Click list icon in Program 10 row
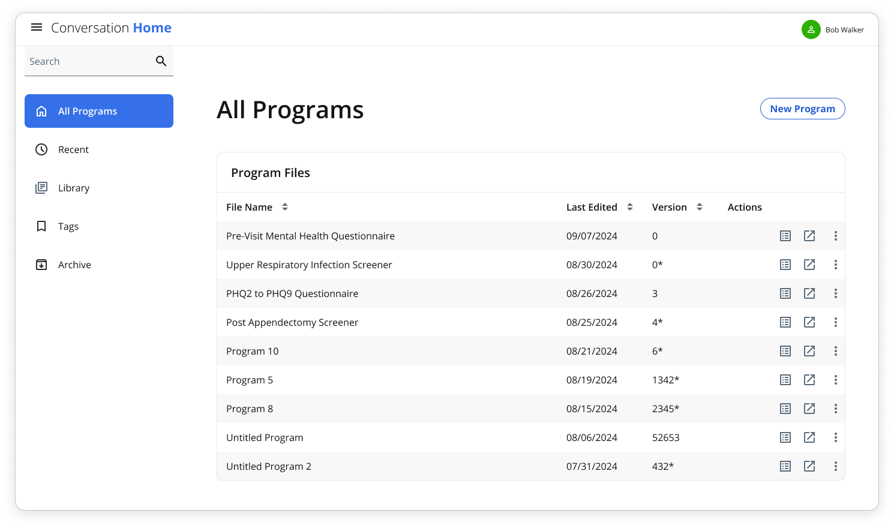 tap(785, 351)
